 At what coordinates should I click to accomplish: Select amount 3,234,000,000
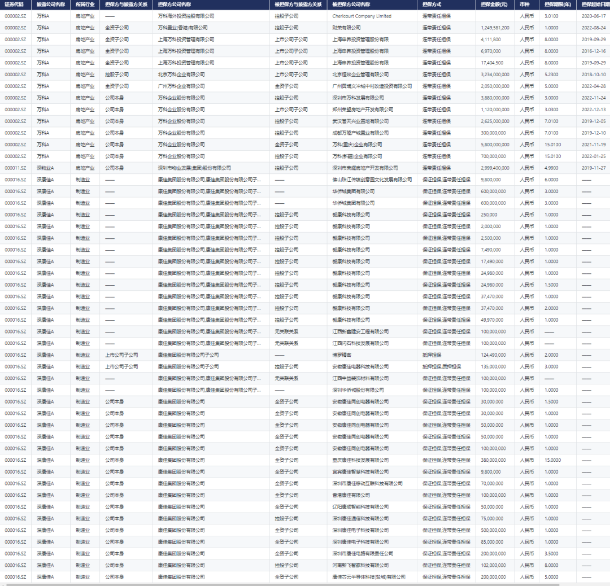pos(495,75)
